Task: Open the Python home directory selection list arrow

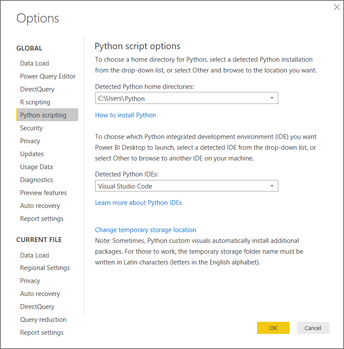Action: coord(272,98)
